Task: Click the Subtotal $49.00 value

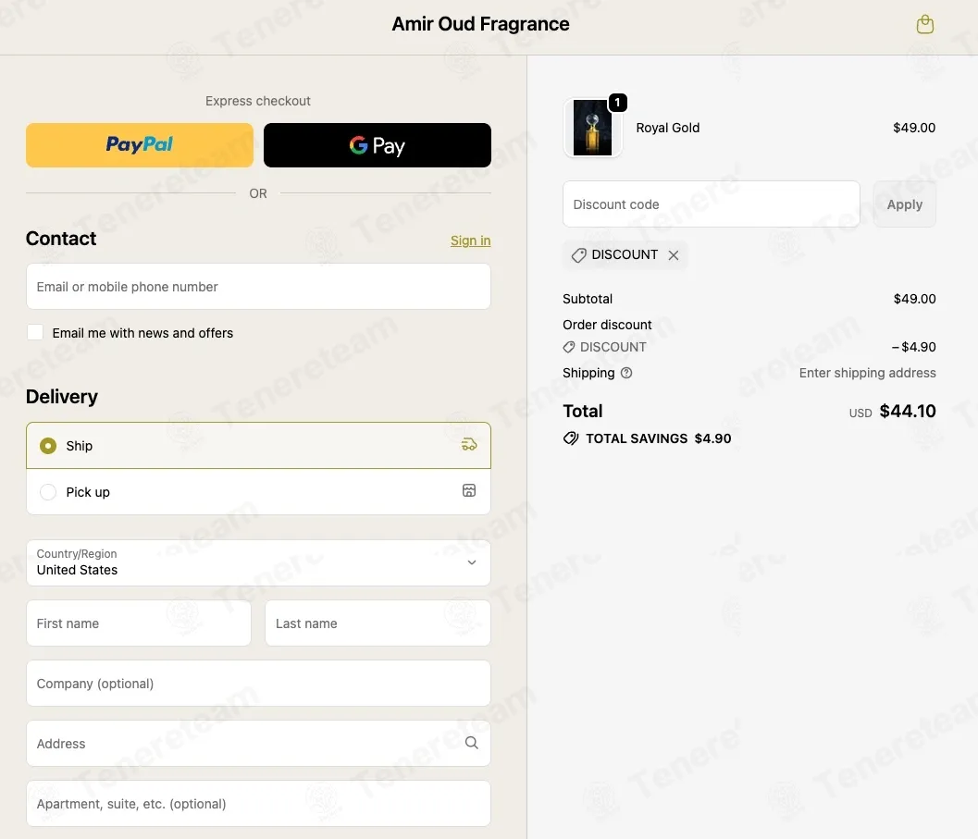Action: point(914,299)
